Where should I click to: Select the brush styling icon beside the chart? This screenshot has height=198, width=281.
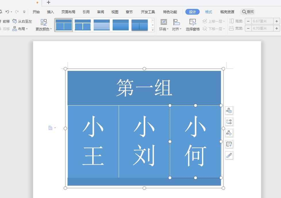pos(229,155)
